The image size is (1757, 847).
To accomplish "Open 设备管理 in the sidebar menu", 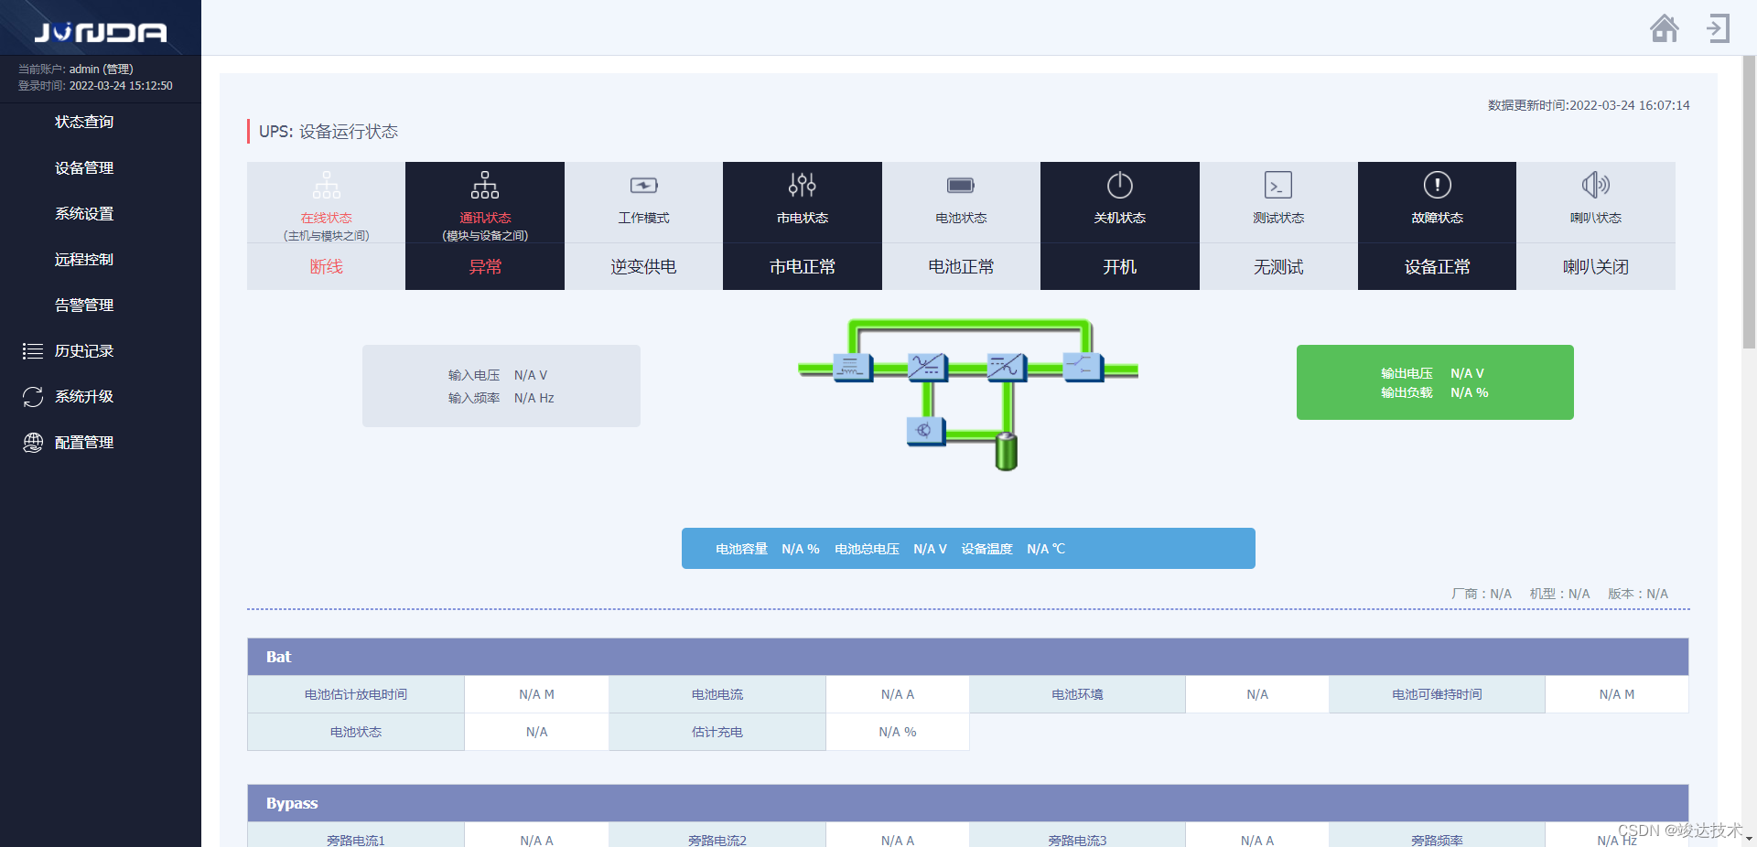I will pos(83,167).
